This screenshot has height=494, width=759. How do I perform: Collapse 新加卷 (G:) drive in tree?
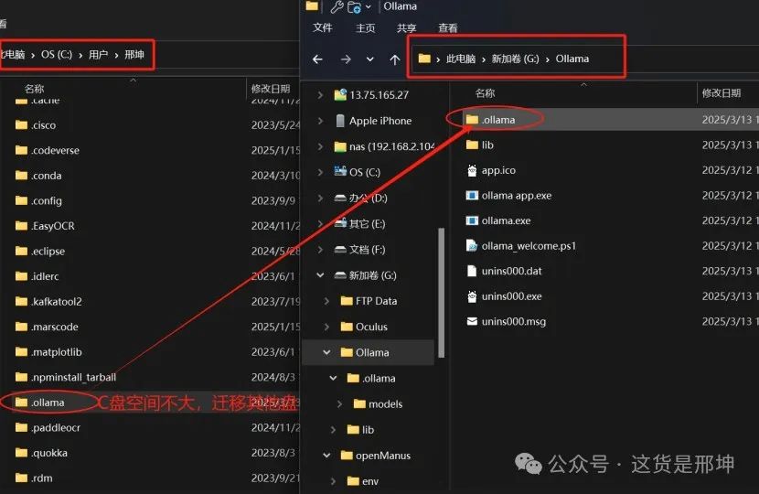pos(320,275)
